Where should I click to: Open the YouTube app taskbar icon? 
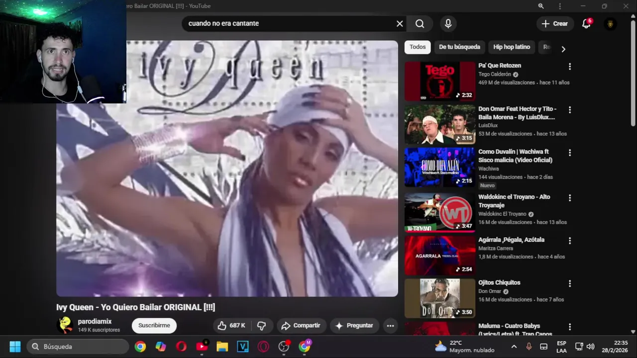202,347
